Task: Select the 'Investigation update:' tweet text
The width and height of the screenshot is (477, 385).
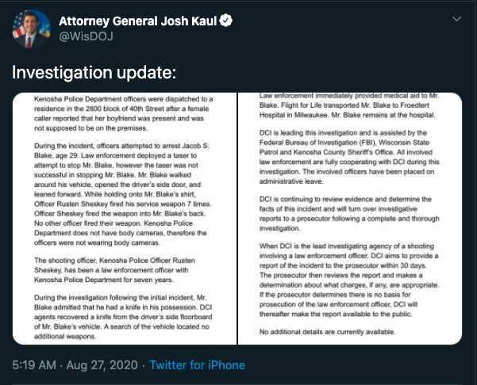Action: click(94, 73)
